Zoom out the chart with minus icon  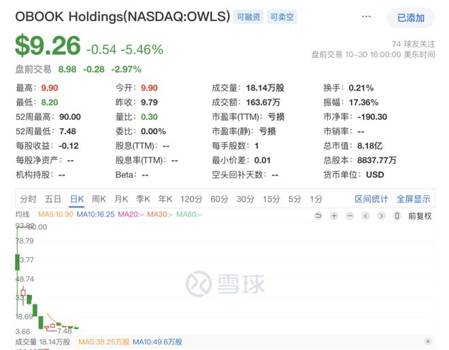(350, 216)
